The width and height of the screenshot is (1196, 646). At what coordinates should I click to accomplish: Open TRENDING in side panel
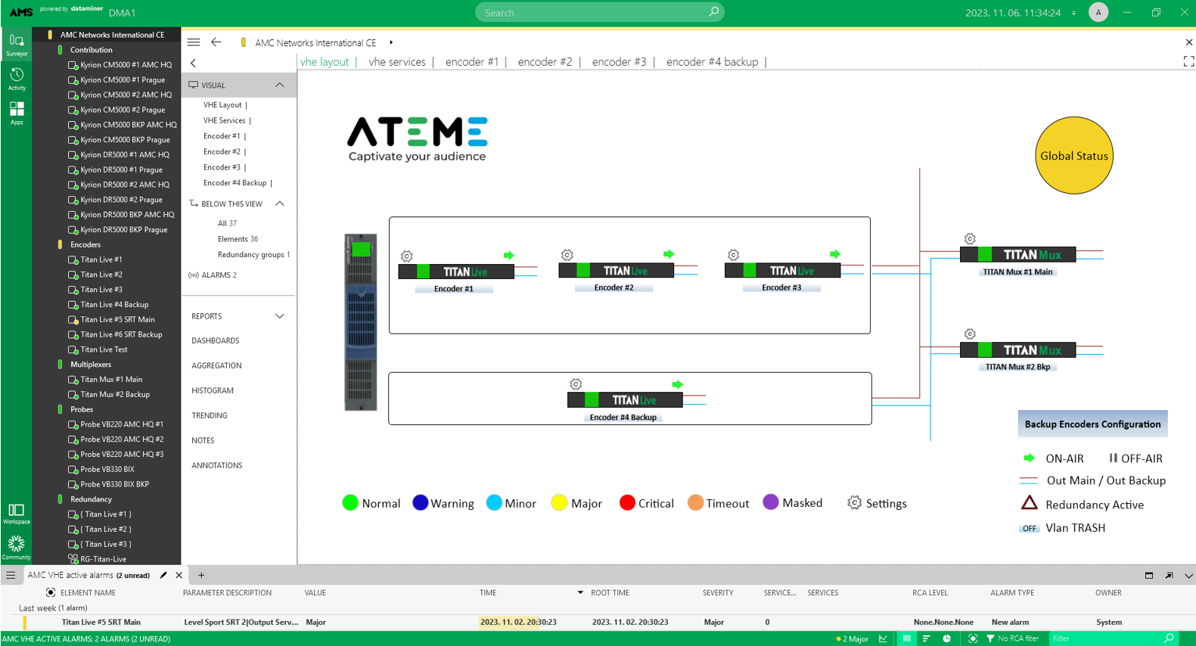[x=210, y=415]
